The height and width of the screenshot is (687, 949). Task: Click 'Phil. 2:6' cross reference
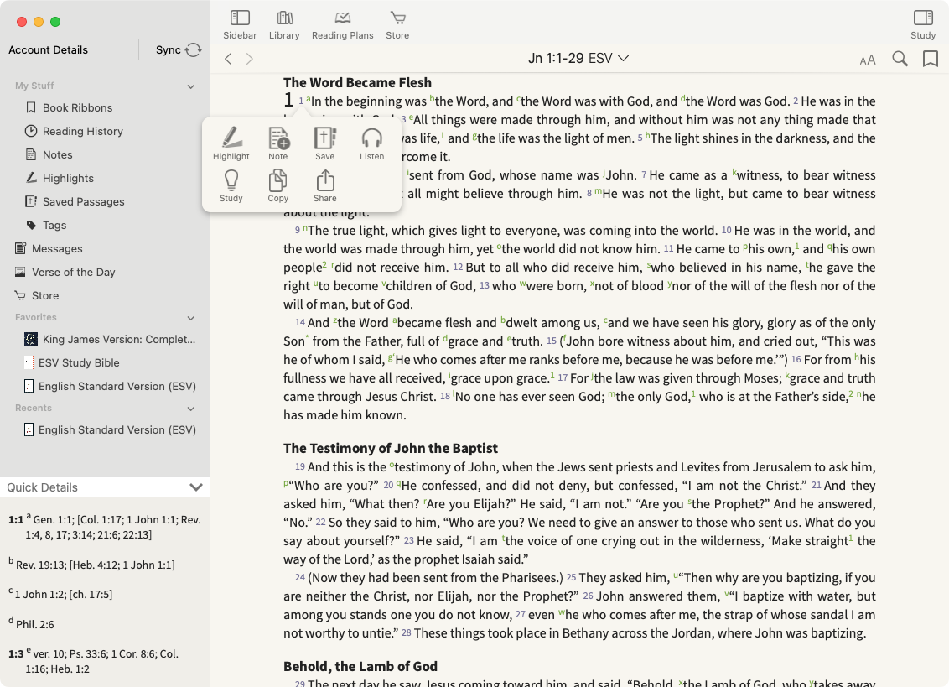point(34,625)
